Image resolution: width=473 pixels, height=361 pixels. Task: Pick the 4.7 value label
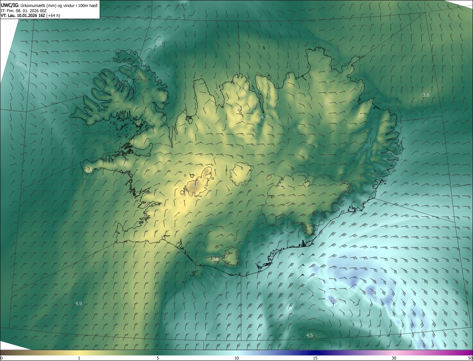pos(264,117)
